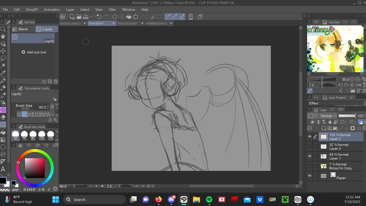Toggle Snap to Grid in the command bar
The width and height of the screenshot is (366, 206).
pyautogui.click(x=181, y=16)
